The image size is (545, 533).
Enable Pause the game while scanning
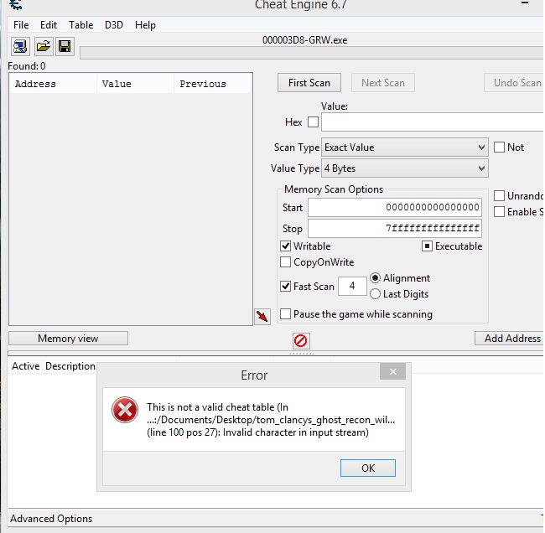click(x=285, y=313)
